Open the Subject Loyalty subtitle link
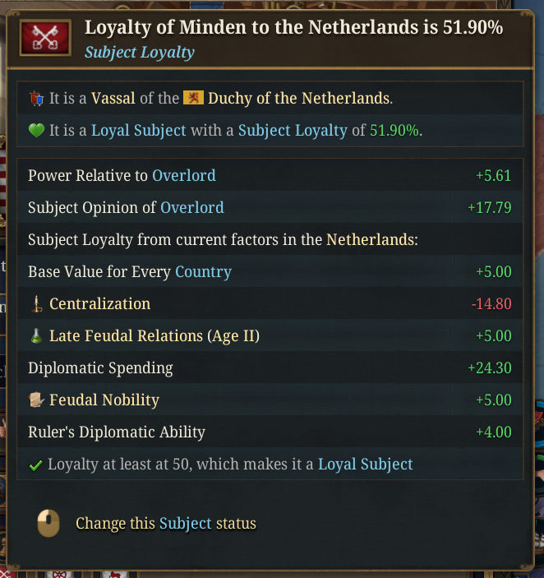Viewport: 544px width, 578px height. click(140, 53)
